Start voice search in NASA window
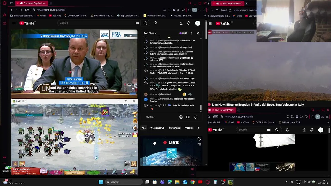Screen dimensions: 331x186 point(287,130)
